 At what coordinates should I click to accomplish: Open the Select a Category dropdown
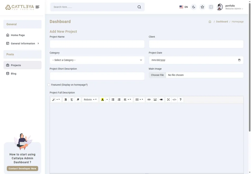pyautogui.click(x=97, y=60)
